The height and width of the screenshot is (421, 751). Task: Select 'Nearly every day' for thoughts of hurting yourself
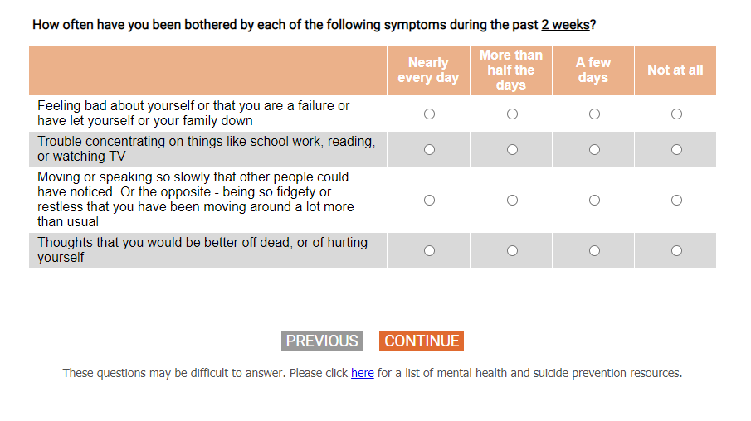[429, 251]
